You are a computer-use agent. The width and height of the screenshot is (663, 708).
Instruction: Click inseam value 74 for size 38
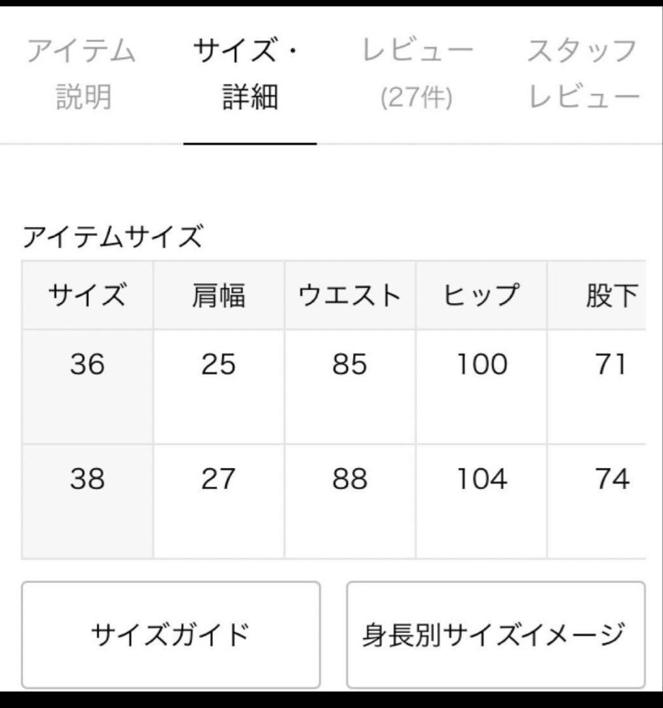click(612, 481)
